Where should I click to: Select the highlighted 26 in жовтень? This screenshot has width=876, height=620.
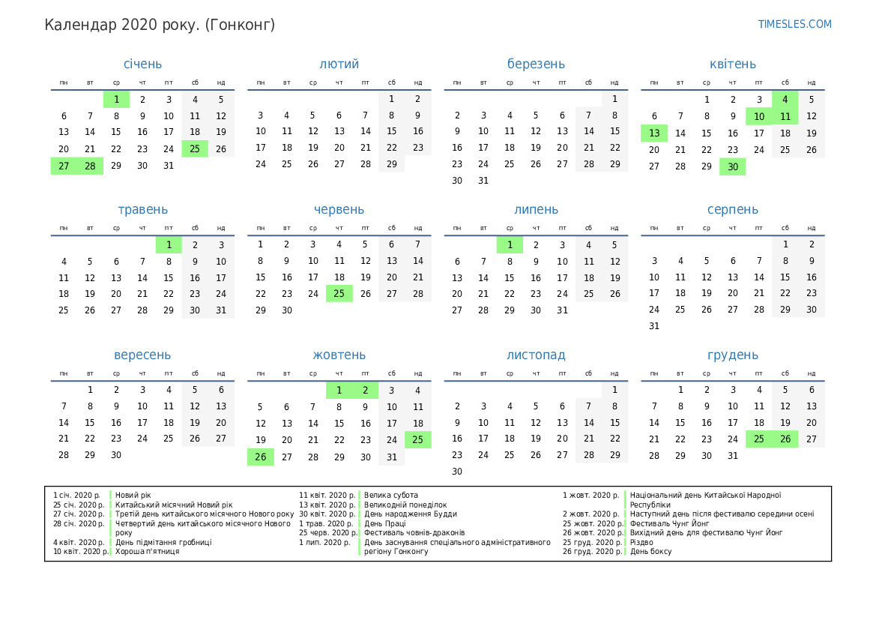pos(260,457)
